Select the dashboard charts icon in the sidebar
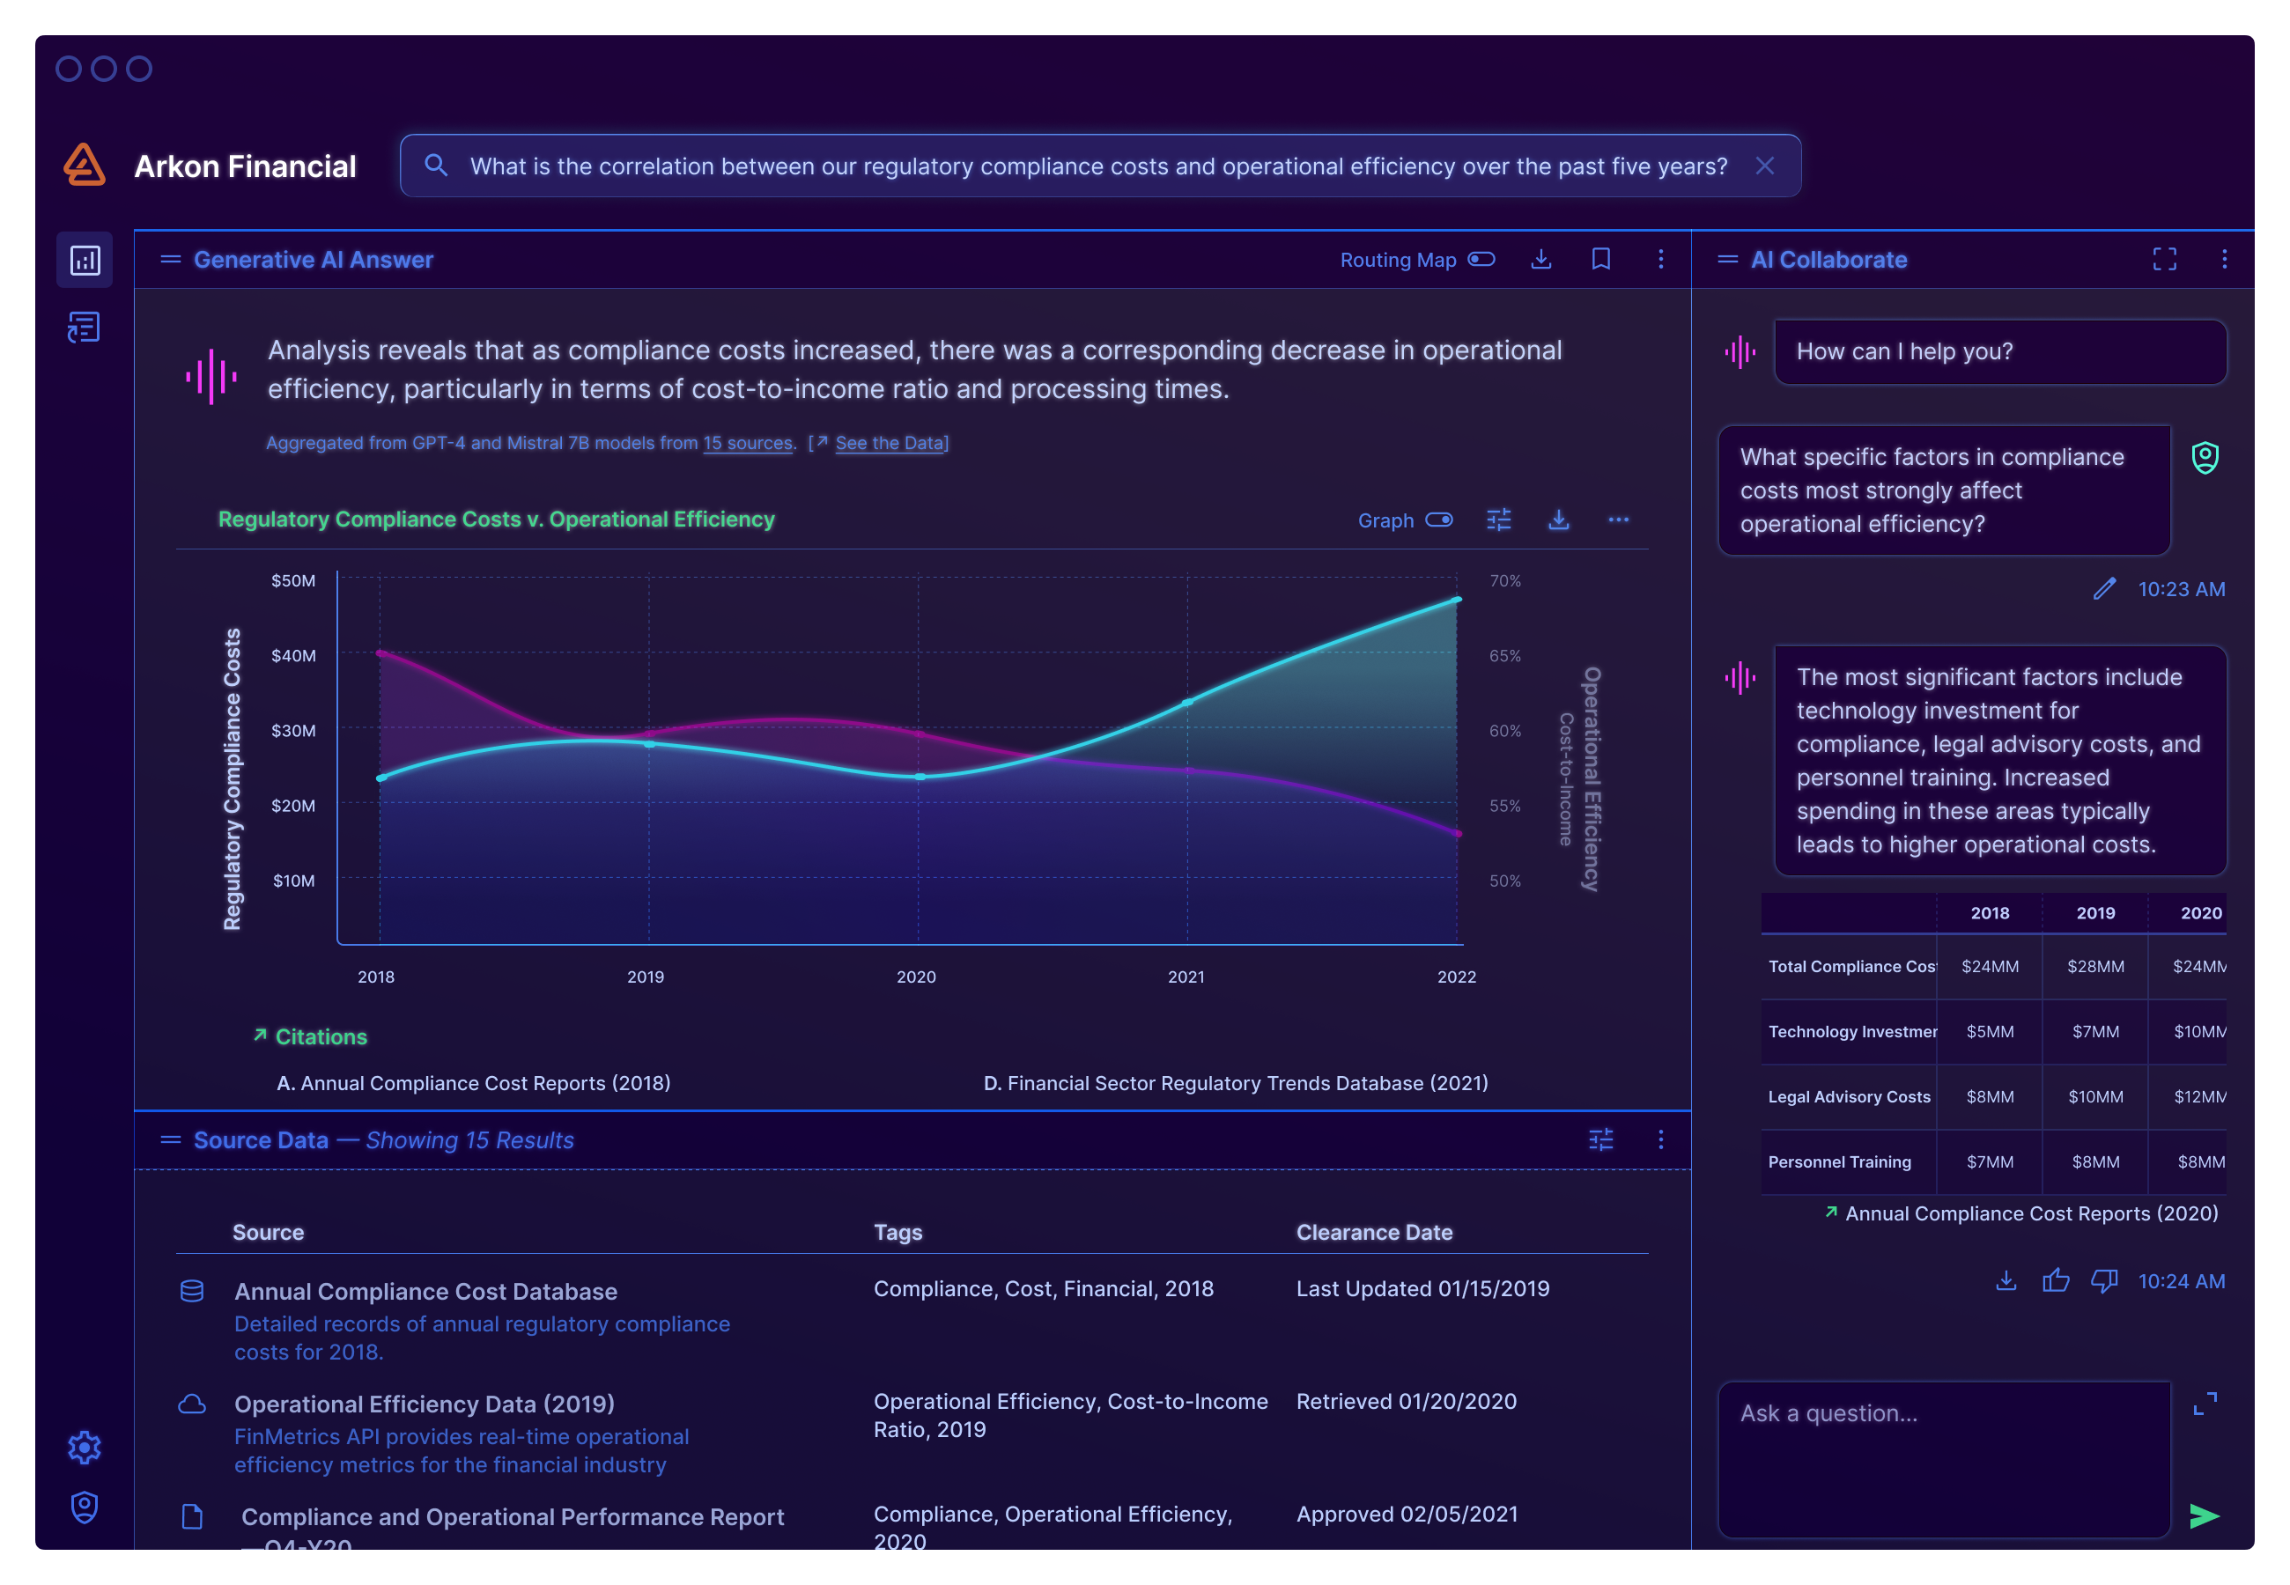This screenshot has width=2290, height=1585. pyautogui.click(x=85, y=260)
